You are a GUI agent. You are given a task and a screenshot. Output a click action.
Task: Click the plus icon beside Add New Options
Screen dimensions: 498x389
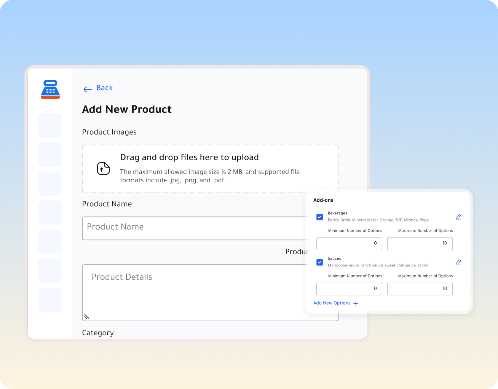coord(356,303)
